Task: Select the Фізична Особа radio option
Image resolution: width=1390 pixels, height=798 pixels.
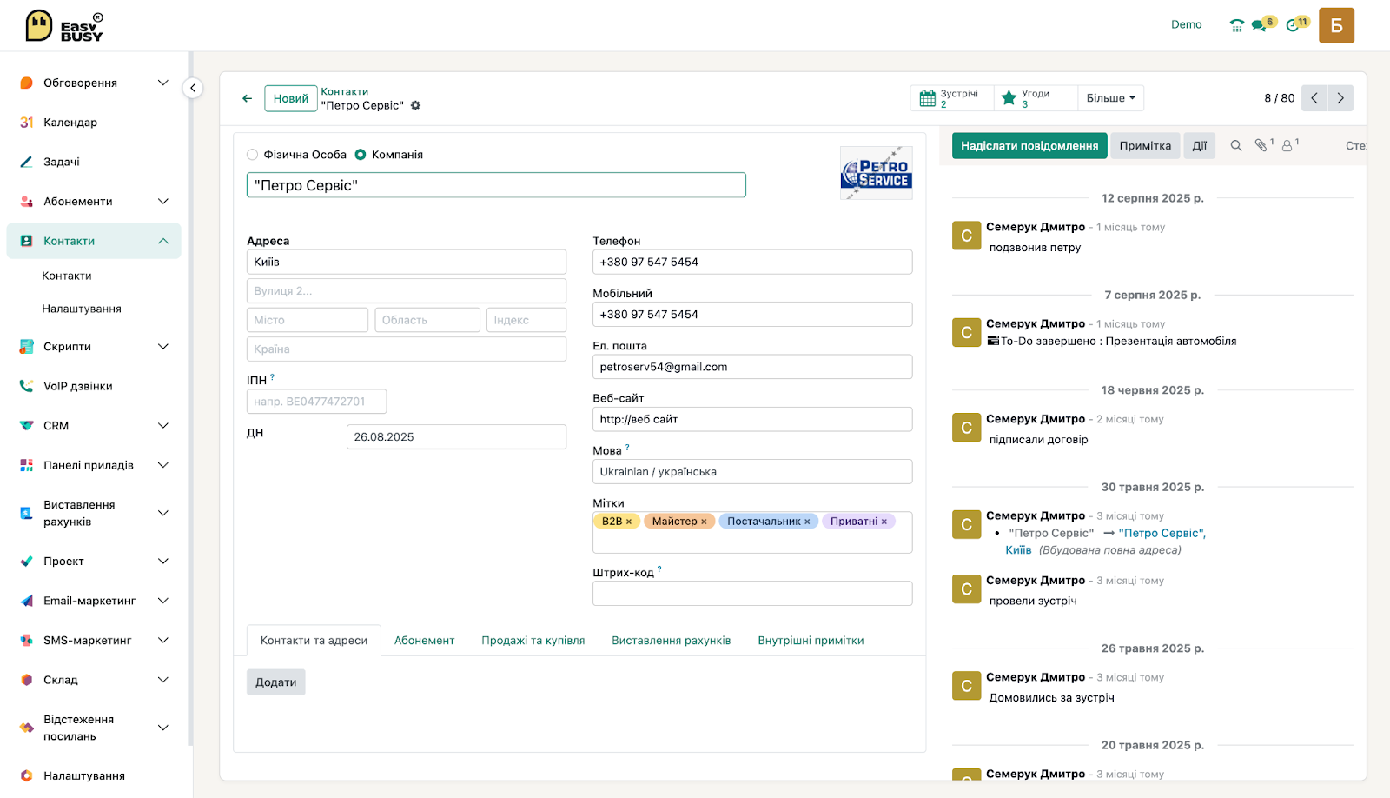Action: pos(253,155)
